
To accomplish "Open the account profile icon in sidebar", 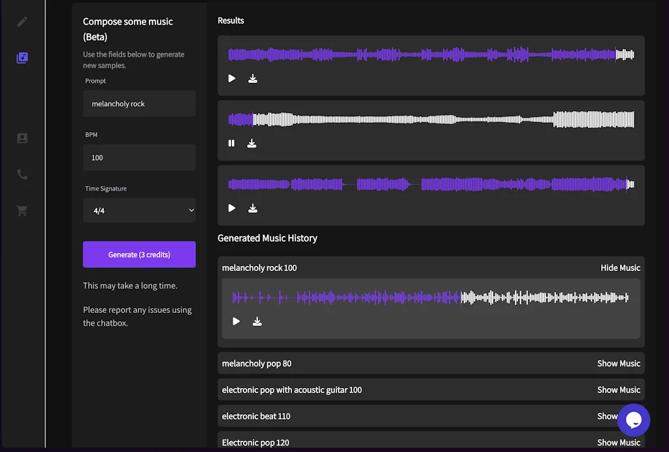I will tap(22, 138).
